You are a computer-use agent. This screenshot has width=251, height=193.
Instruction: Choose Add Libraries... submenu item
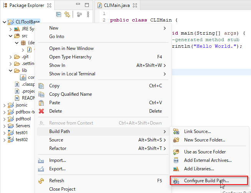[x=209, y=169]
